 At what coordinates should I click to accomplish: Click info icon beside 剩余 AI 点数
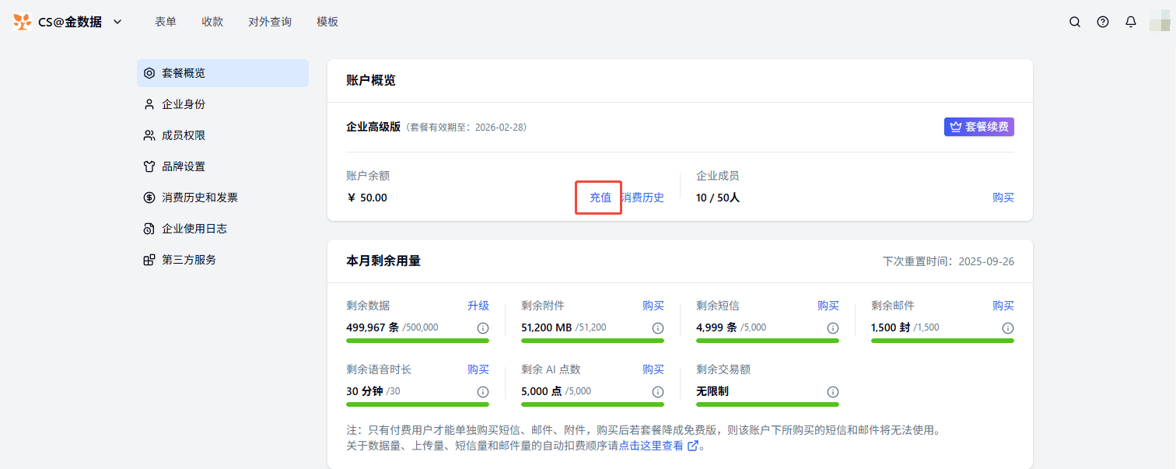coord(657,392)
